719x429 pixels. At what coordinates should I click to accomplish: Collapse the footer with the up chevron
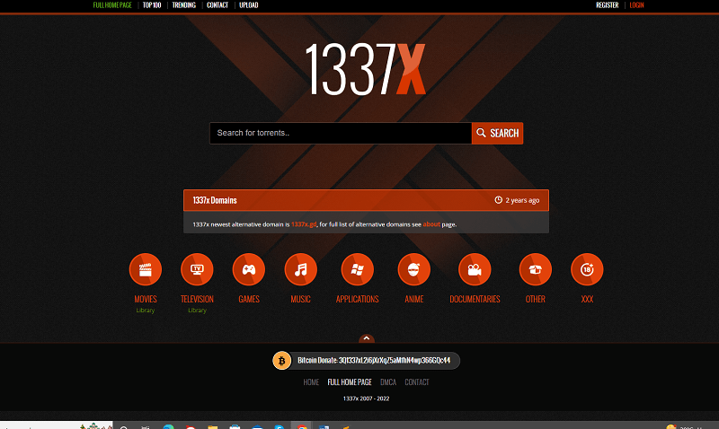point(367,338)
